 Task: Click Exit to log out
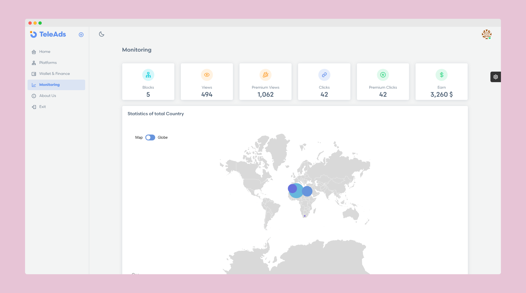[42, 107]
